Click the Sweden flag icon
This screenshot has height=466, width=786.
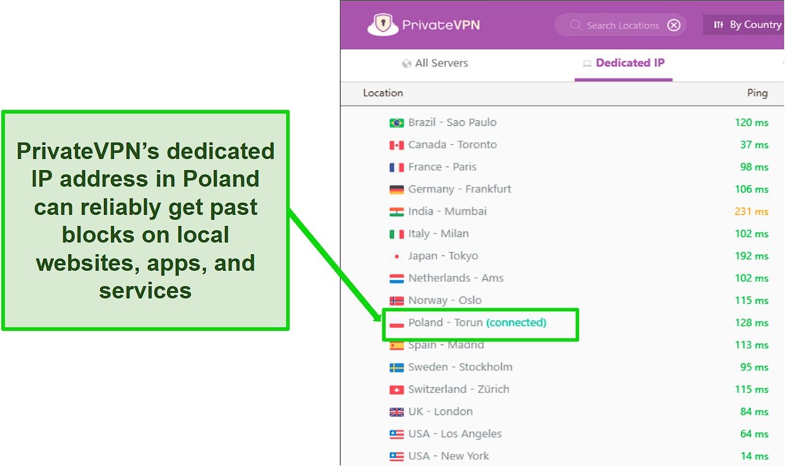397,367
